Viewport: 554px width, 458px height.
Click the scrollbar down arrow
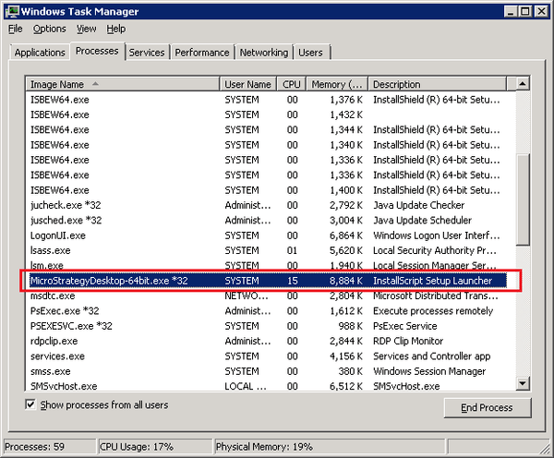pyautogui.click(x=523, y=384)
